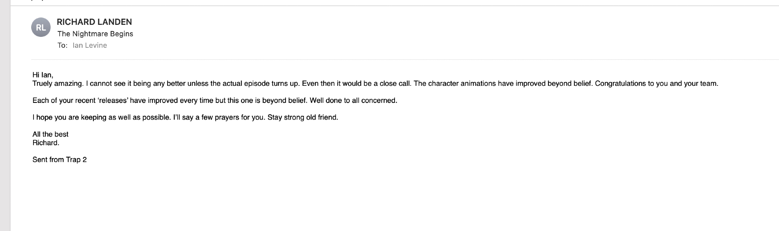Select the recipient Ian Levine

click(x=90, y=45)
